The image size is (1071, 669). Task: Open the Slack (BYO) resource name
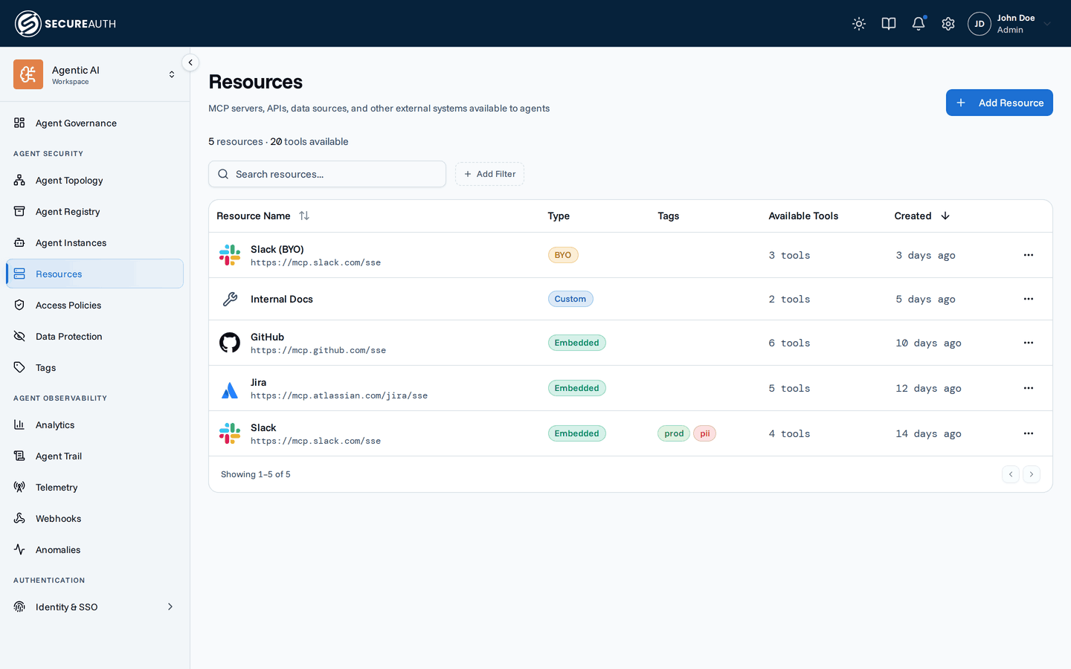tap(277, 249)
